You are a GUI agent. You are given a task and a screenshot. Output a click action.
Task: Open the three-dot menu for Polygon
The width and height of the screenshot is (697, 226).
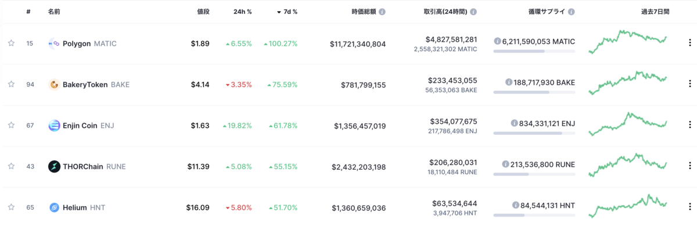(x=689, y=42)
